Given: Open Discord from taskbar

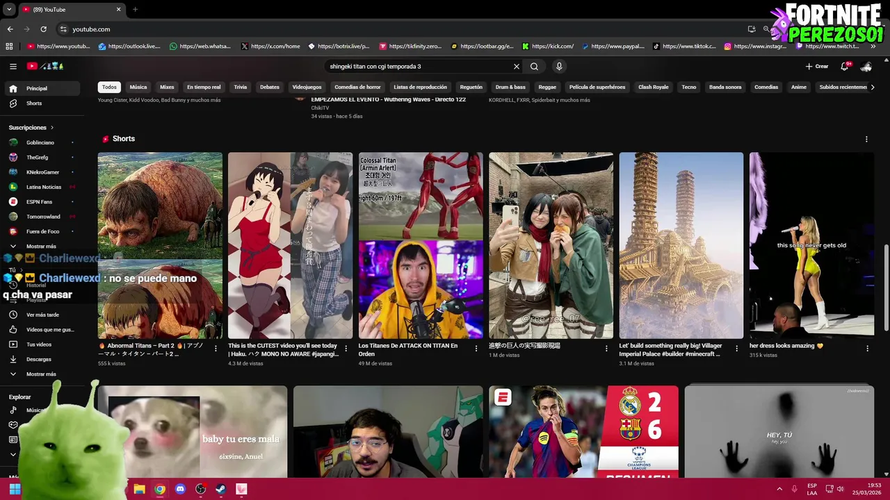Looking at the screenshot, I should coord(181,489).
